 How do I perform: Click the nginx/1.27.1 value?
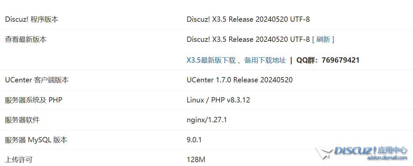tap(206, 120)
